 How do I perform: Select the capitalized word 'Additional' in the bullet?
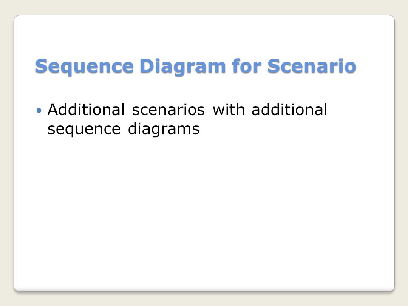click(86, 110)
